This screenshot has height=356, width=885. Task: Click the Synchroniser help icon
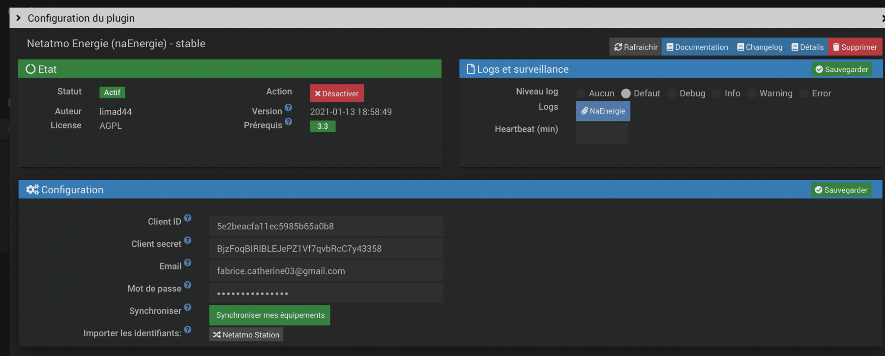(x=188, y=307)
